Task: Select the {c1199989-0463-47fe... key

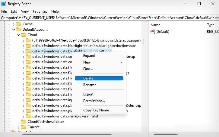Action: click(87, 40)
